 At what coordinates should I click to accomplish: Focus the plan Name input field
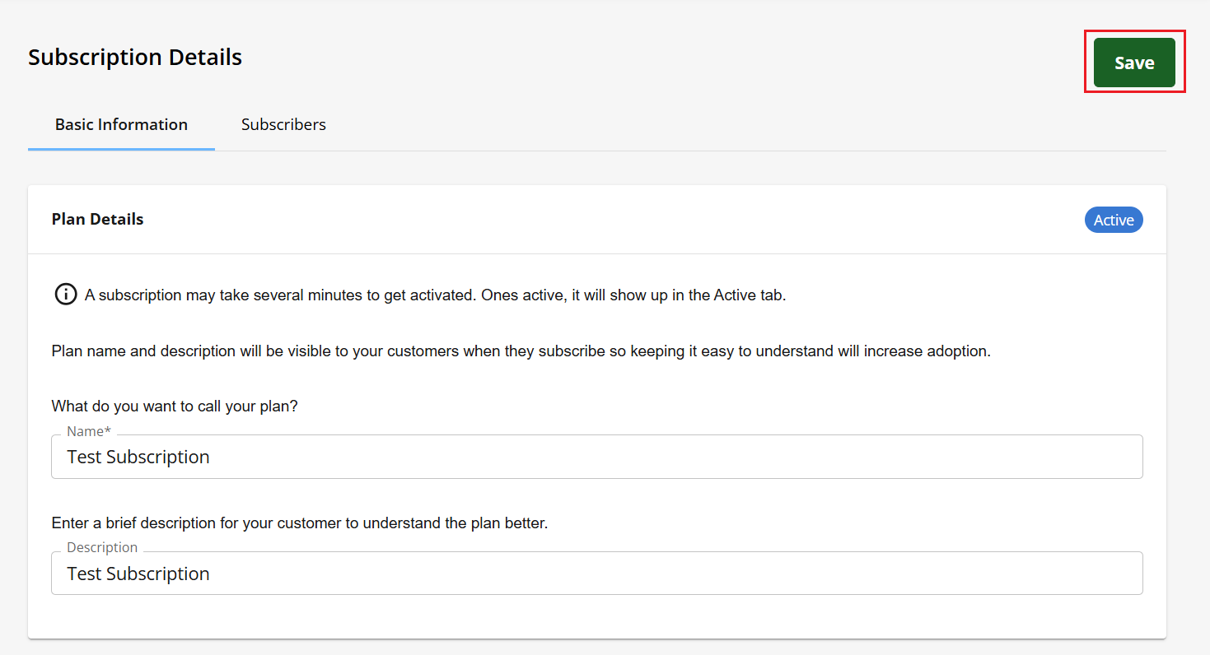[x=596, y=457]
